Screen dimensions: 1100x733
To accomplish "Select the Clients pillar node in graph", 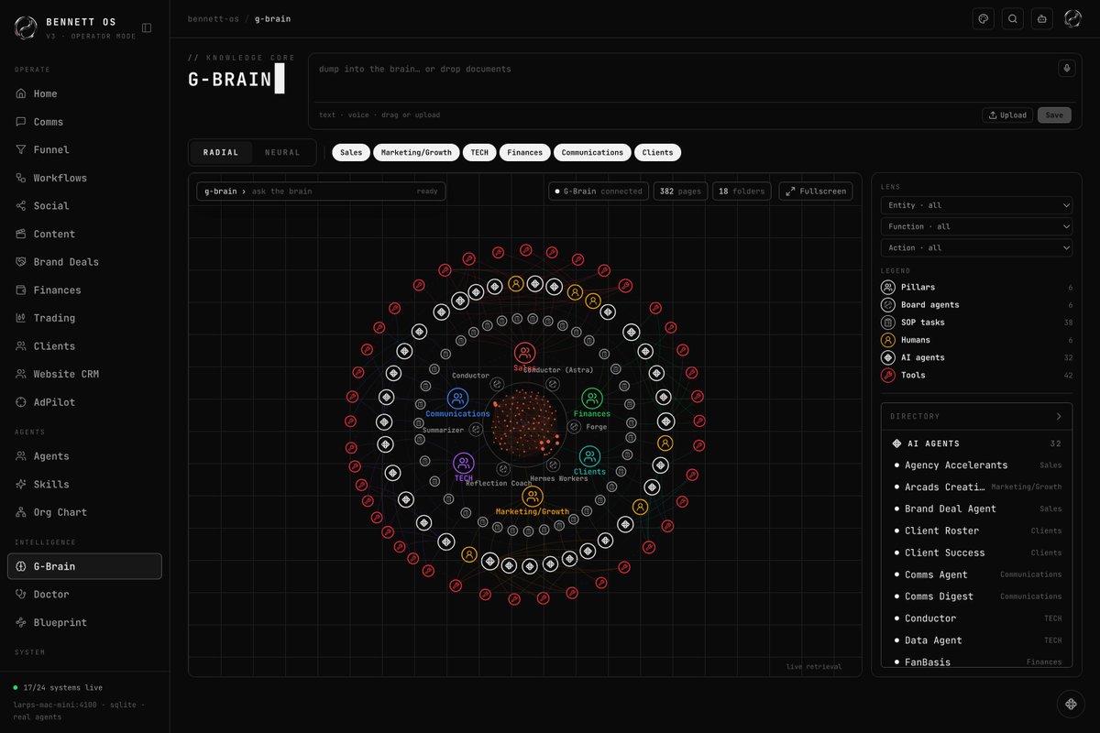I will [589, 456].
